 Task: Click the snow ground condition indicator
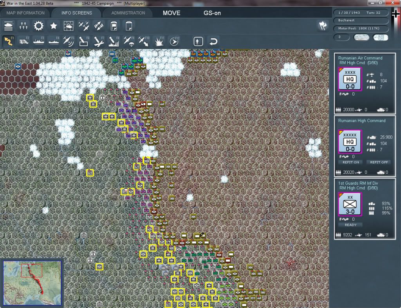click(x=361, y=37)
